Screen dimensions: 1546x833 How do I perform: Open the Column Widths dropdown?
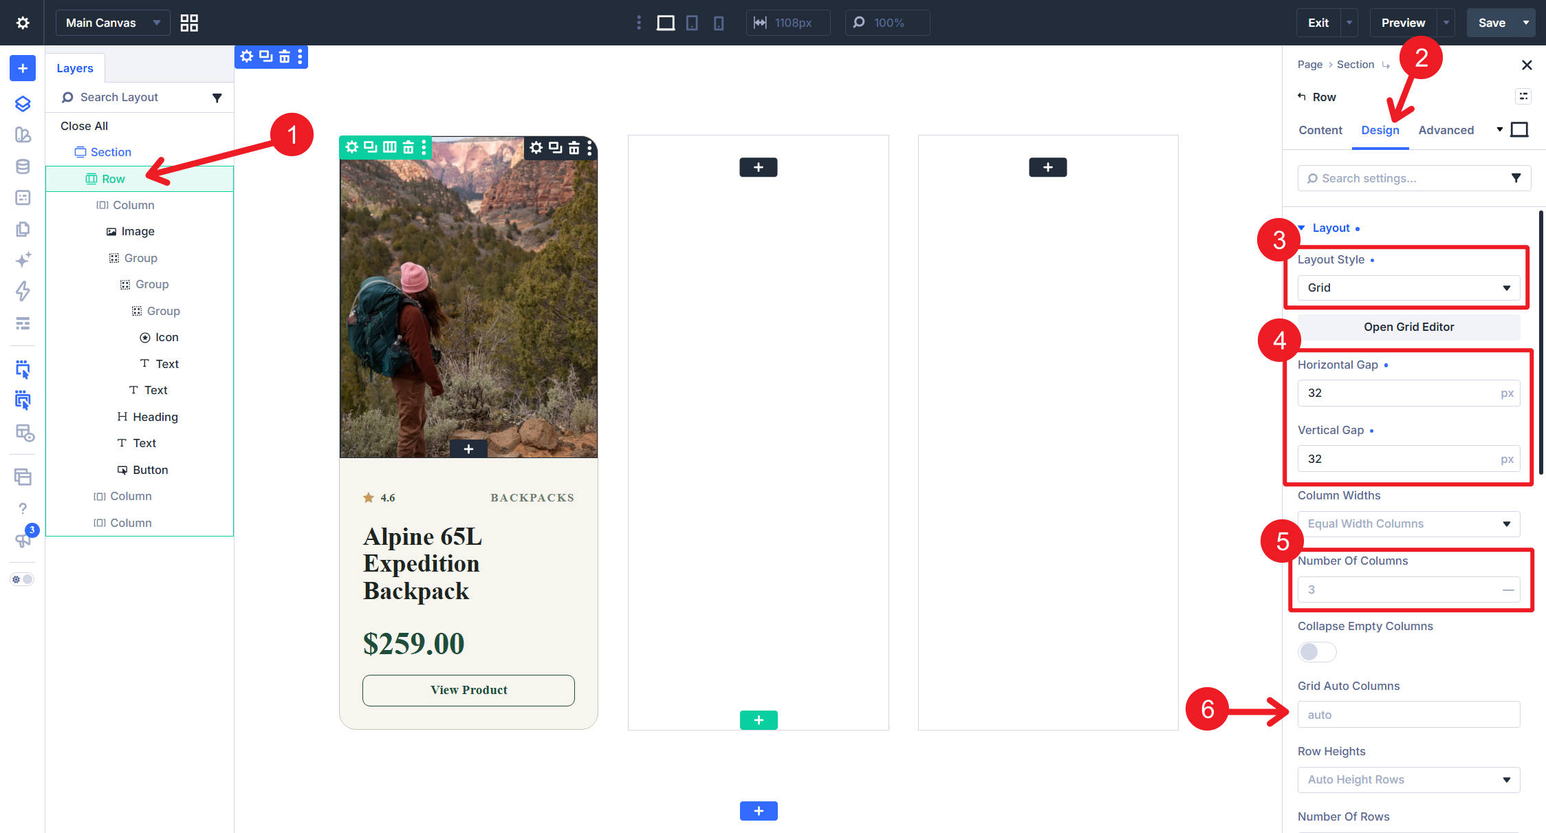pos(1408,523)
